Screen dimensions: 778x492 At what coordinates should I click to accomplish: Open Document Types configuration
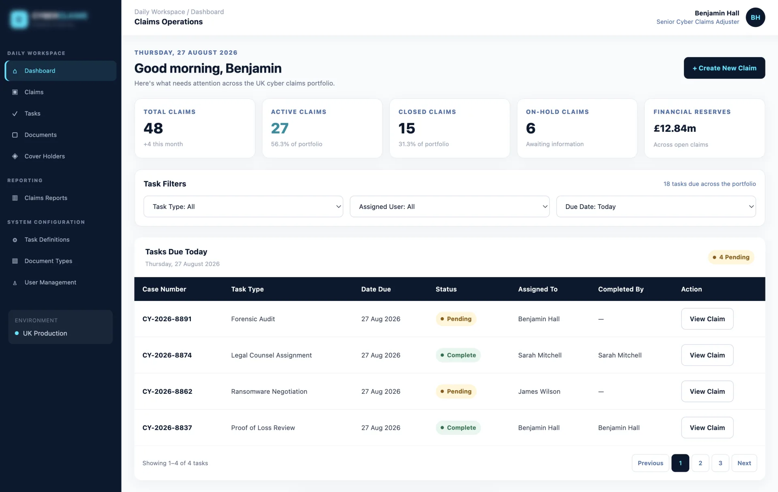point(61,261)
